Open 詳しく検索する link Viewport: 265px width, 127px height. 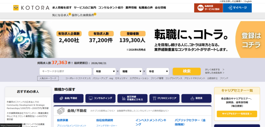point(215,69)
